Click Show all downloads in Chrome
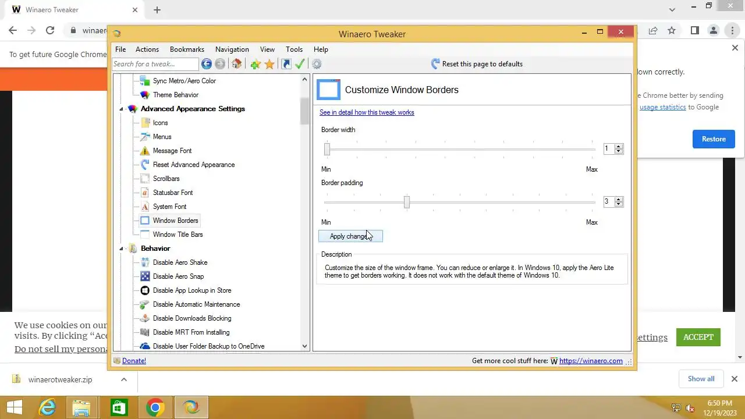 pyautogui.click(x=701, y=379)
